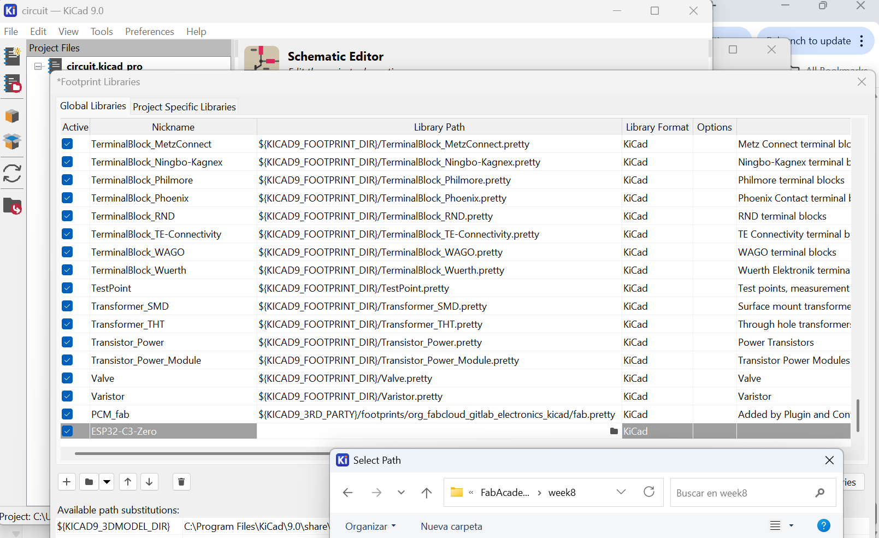Click the Nickname column header
The image size is (879, 538).
point(173,127)
